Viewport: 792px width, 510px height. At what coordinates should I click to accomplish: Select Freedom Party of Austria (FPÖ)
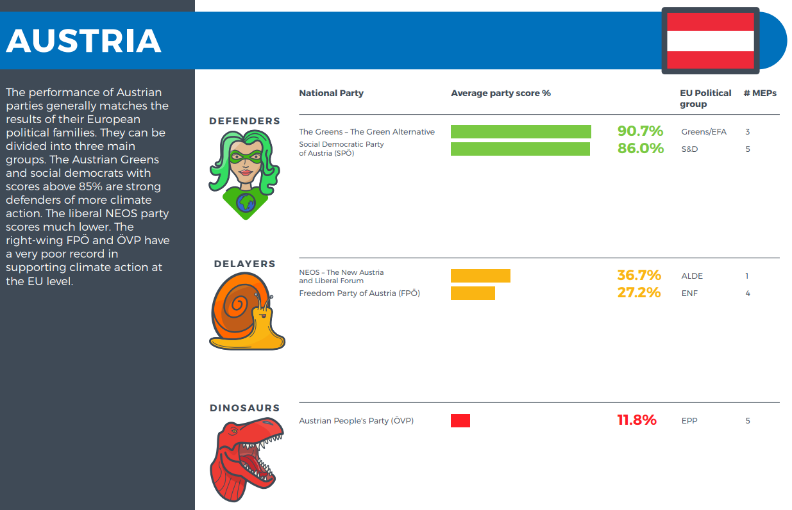[359, 293]
